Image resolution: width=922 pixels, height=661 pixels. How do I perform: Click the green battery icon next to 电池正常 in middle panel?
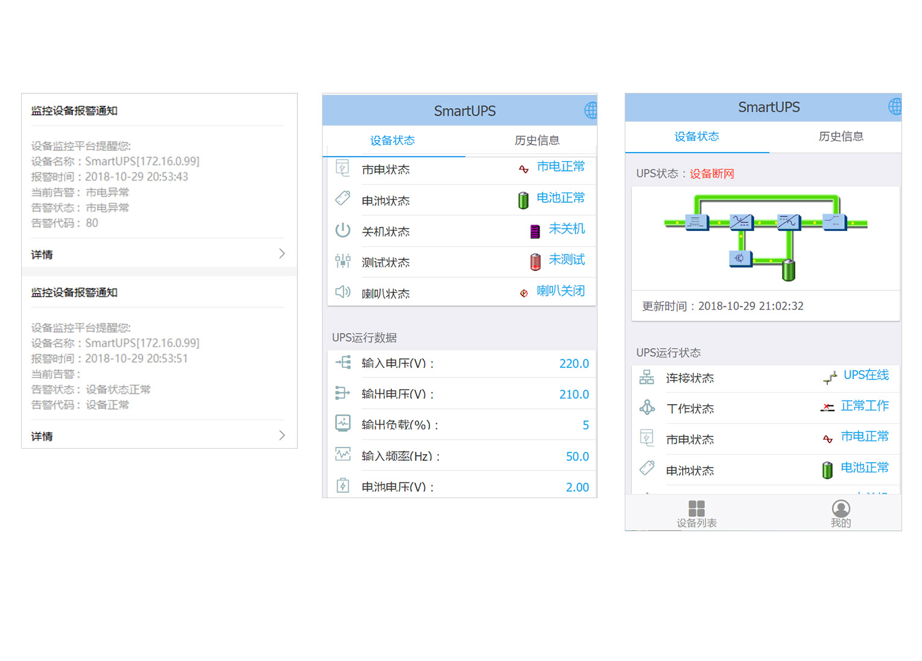coord(523,200)
